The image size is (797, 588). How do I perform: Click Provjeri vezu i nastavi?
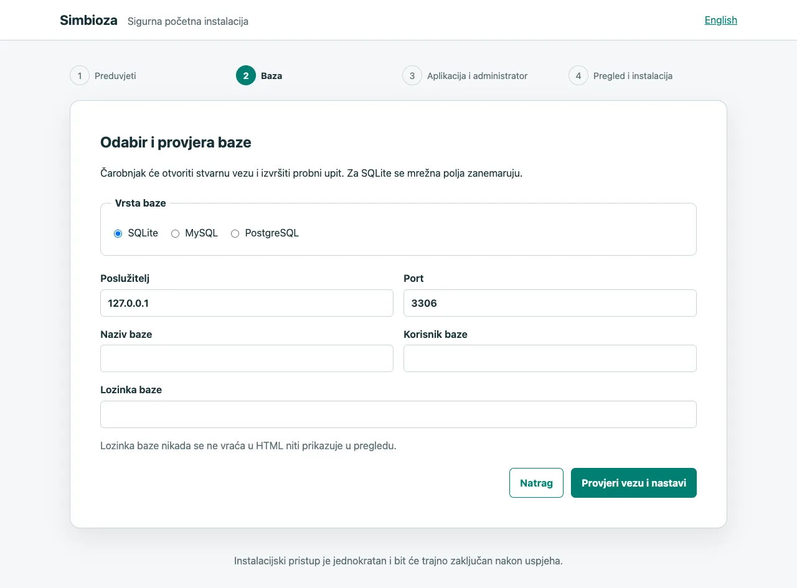pyautogui.click(x=634, y=483)
